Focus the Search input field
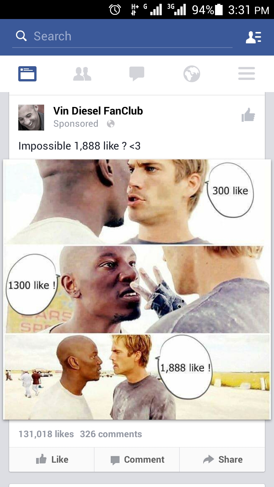The image size is (274, 487). click(122, 37)
